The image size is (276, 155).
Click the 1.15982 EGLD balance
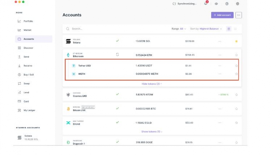144,123
